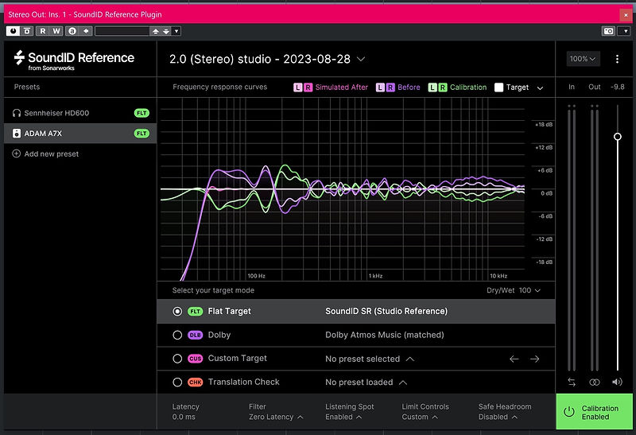636x435 pixels.
Task: Click the green FLT Flat Target badge
Action: click(x=195, y=311)
